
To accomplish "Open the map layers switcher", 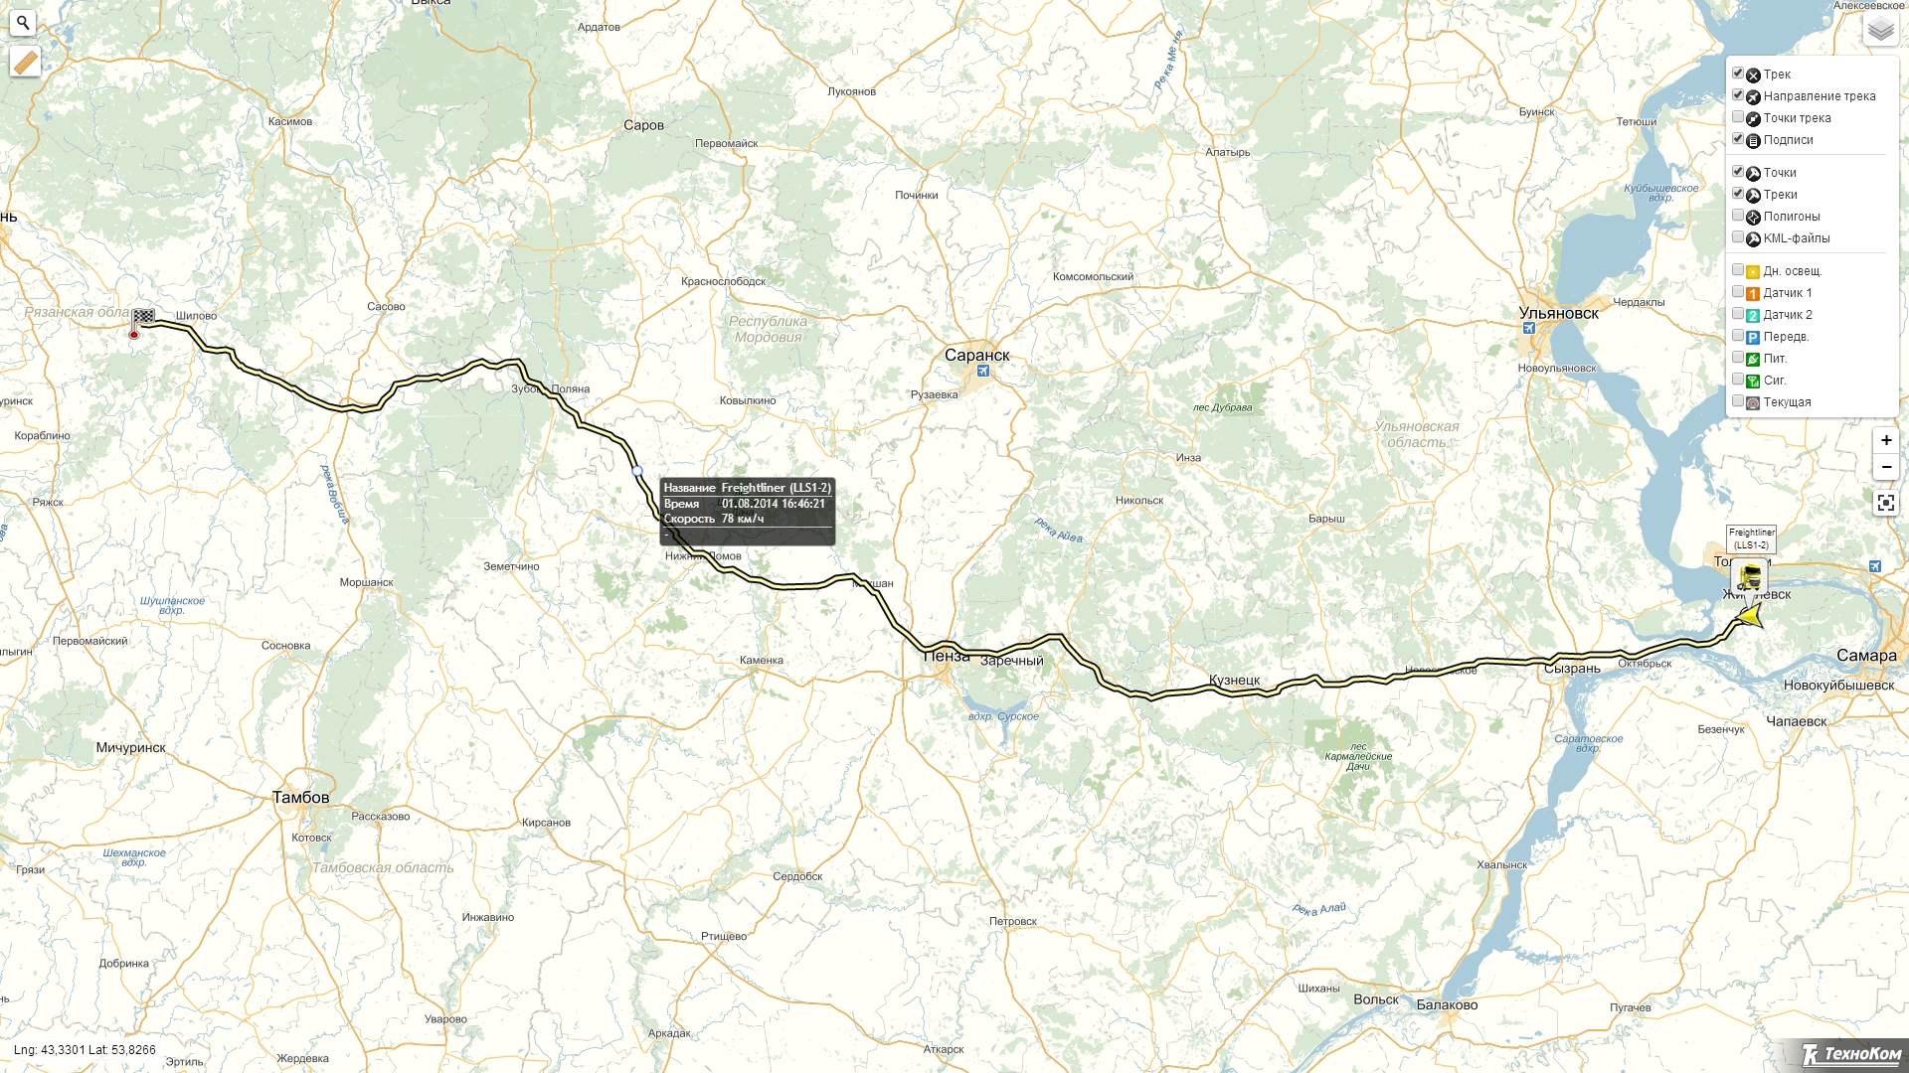I will point(1880,31).
